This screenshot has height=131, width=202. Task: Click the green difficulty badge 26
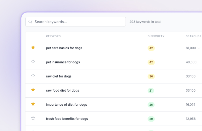[x=151, y=105]
